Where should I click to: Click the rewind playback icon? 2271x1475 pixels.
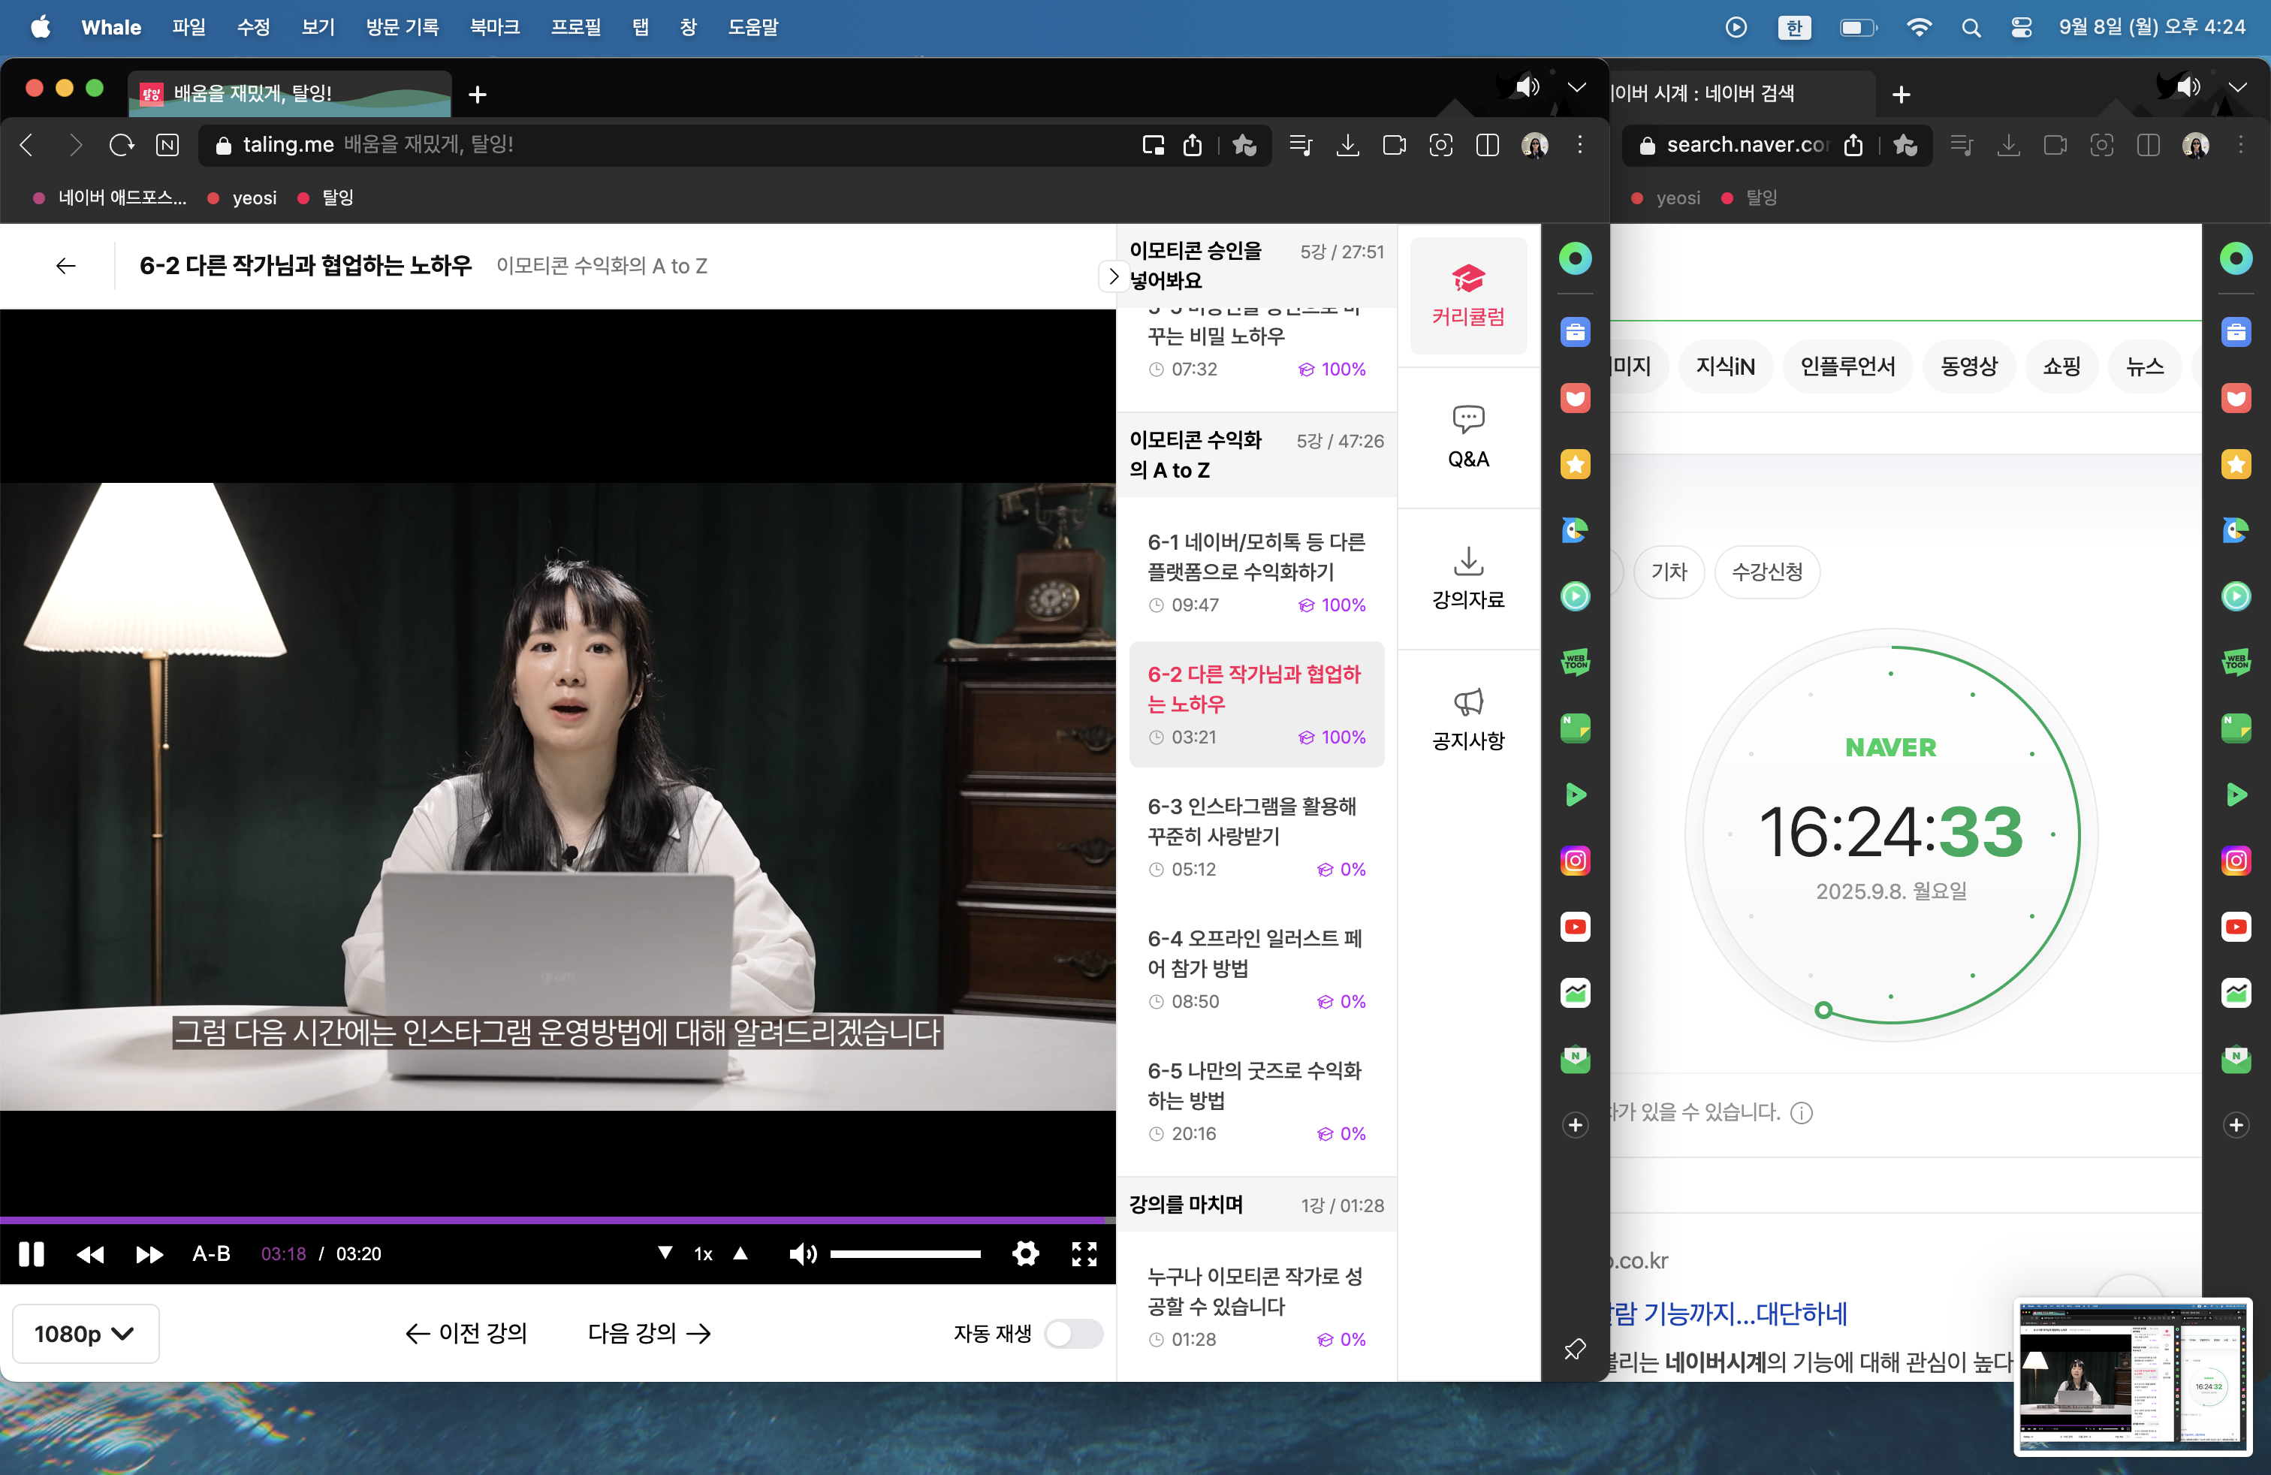tap(91, 1253)
